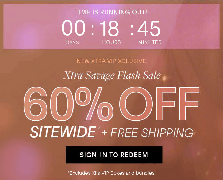This screenshot has width=223, height=180.
Task: Click the FREE SHIPPING text
Action: 152,133
